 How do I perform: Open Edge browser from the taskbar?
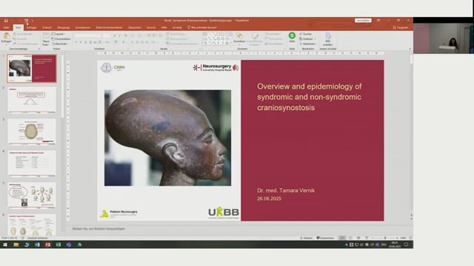click(x=27, y=245)
